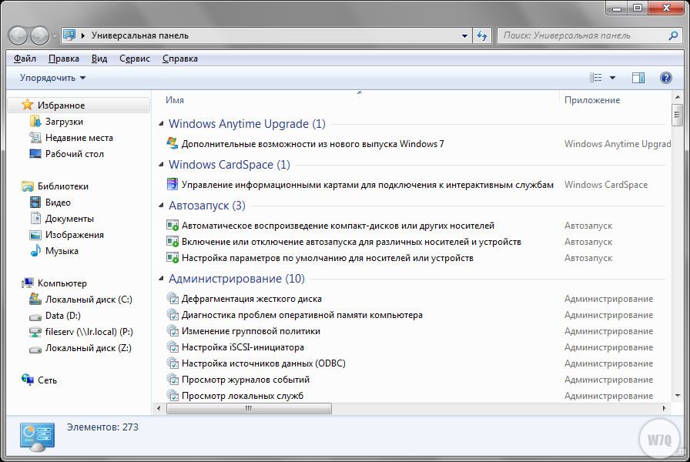Click the Back navigation arrow button

(18, 35)
